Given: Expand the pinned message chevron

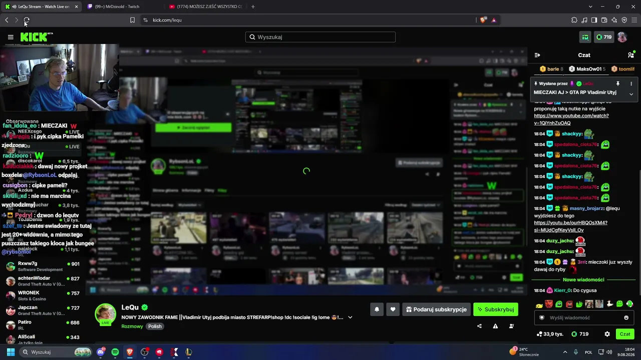Looking at the screenshot, I should point(631,94).
